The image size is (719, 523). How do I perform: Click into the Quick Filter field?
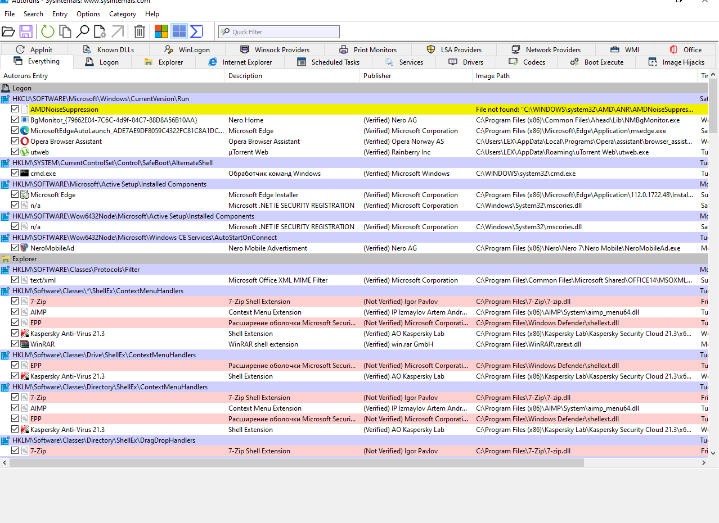[x=279, y=32]
